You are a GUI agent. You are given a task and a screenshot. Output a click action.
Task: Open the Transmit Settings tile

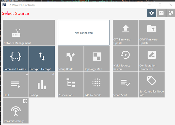pos(16,111)
